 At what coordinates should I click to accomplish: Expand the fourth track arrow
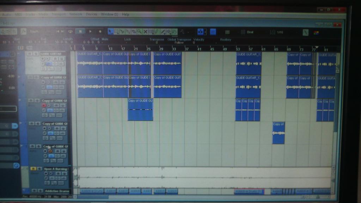pyautogui.click(x=20, y=123)
